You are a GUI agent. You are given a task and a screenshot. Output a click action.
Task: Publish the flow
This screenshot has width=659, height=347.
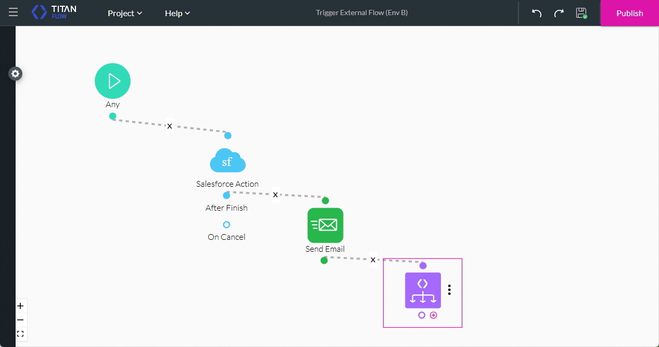click(629, 13)
